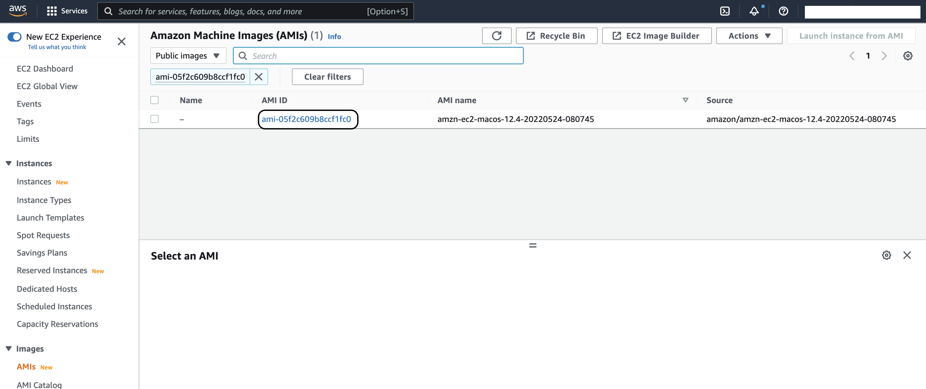The image size is (926, 389).
Task: Open the Tags page
Action: (x=25, y=121)
